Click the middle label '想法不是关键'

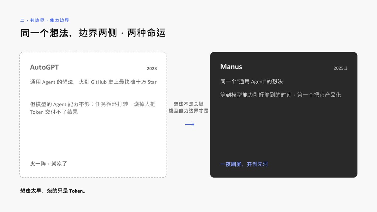click(x=188, y=104)
